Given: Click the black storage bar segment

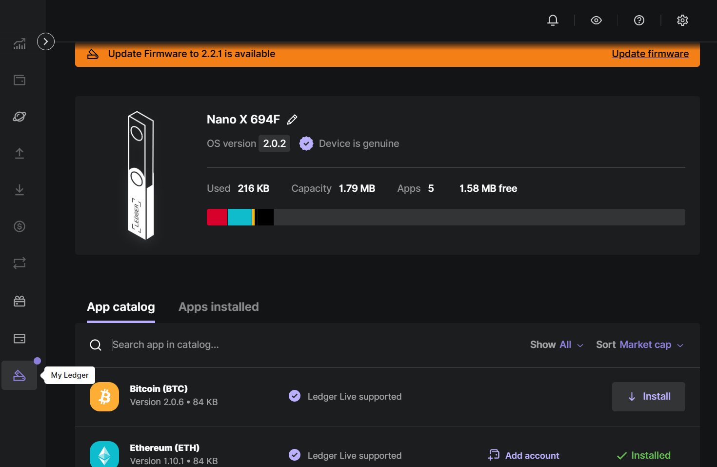Looking at the screenshot, I should point(265,217).
